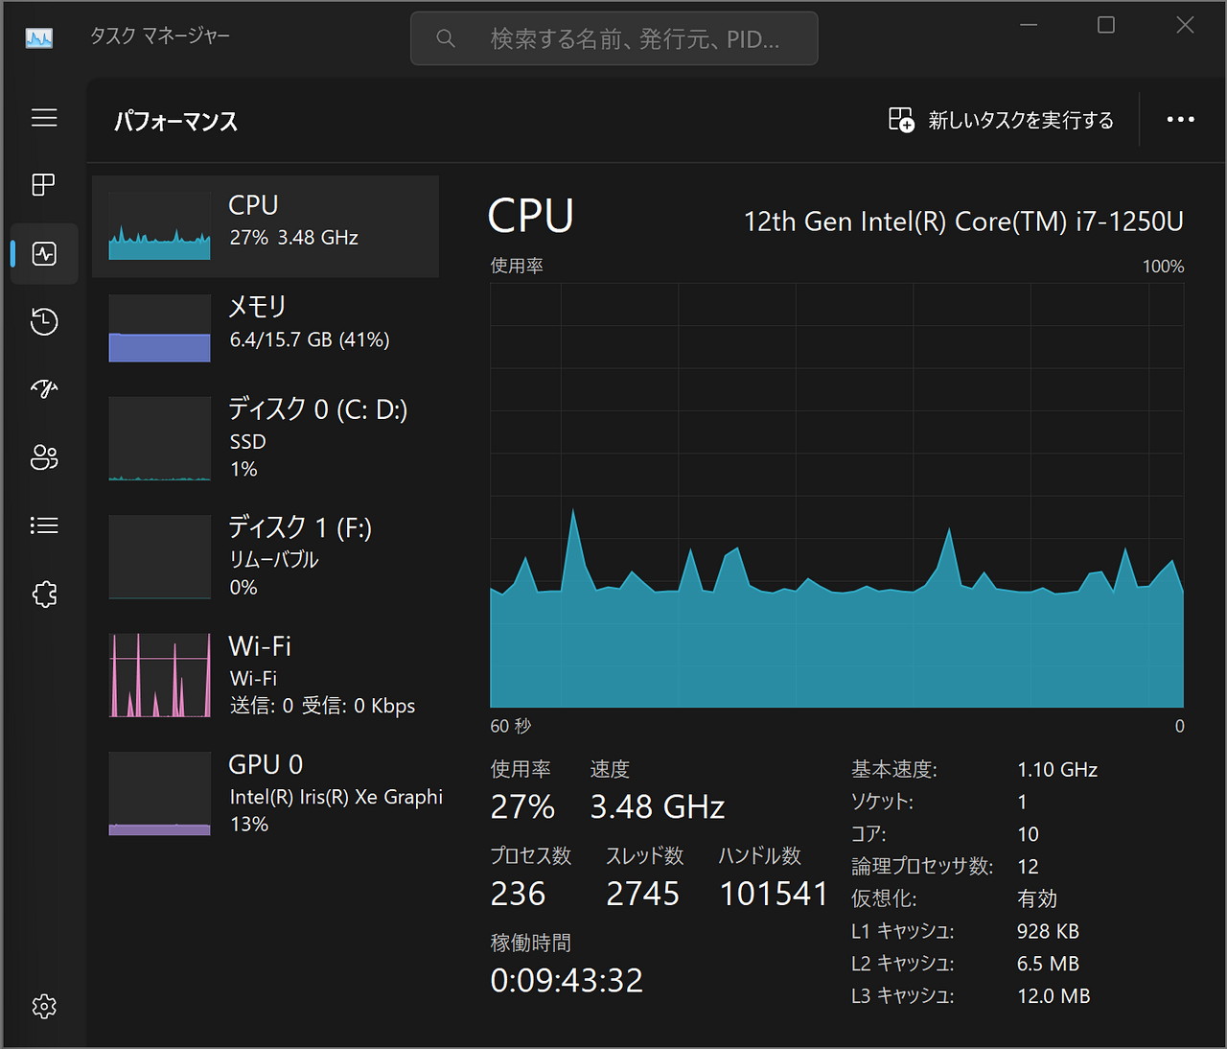Select the Details view icon

point(43,524)
